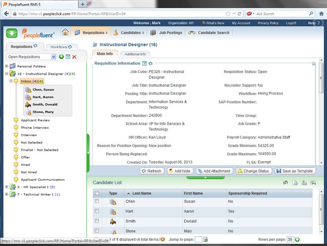Tick the checkbox next to Hart

[96, 211]
